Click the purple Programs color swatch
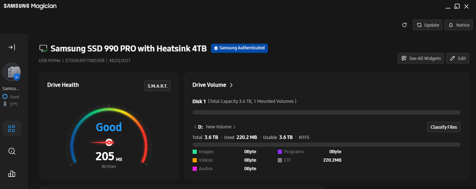Image resolution: width=476 pixels, height=189 pixels. pos(280,152)
